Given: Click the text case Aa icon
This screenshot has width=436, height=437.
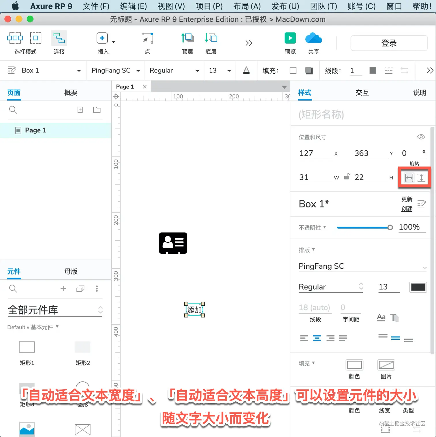Looking at the screenshot, I should click(381, 318).
